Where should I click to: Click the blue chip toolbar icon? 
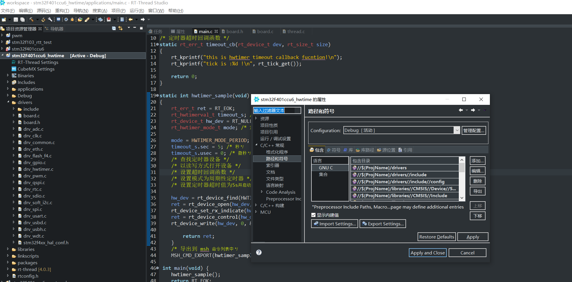(x=100, y=19)
